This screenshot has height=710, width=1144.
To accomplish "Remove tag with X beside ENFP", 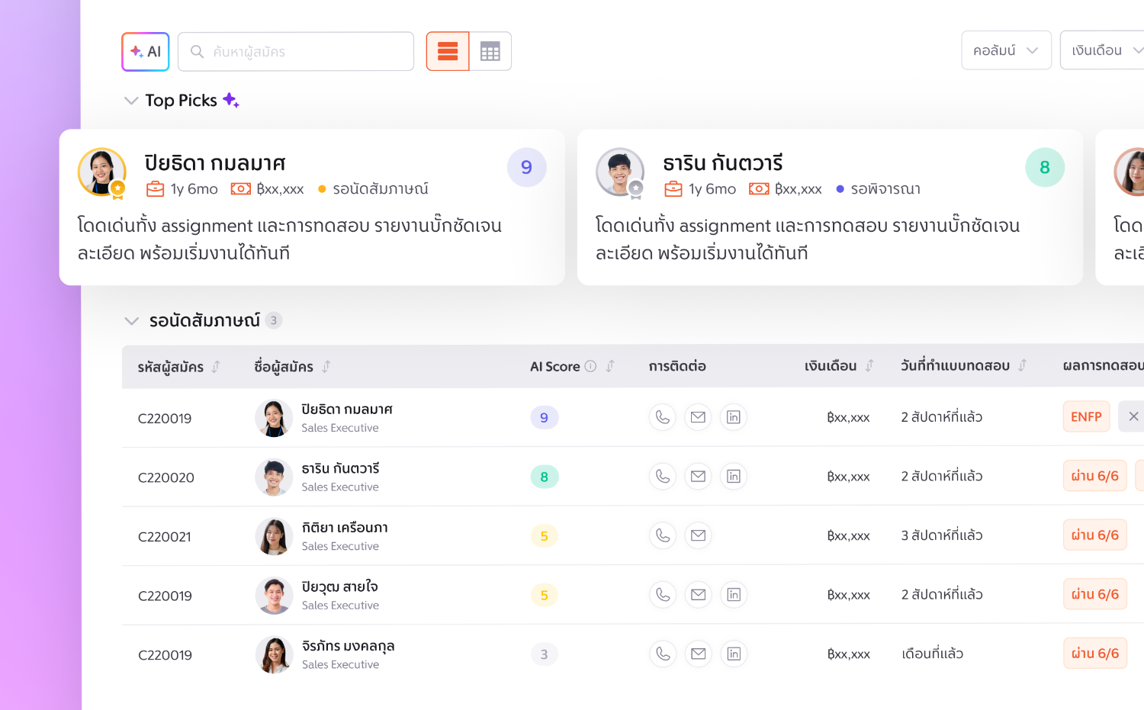I will pos(1133,416).
